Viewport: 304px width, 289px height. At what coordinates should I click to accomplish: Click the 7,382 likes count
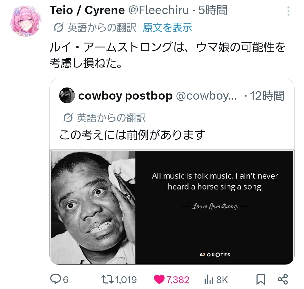tap(178, 280)
